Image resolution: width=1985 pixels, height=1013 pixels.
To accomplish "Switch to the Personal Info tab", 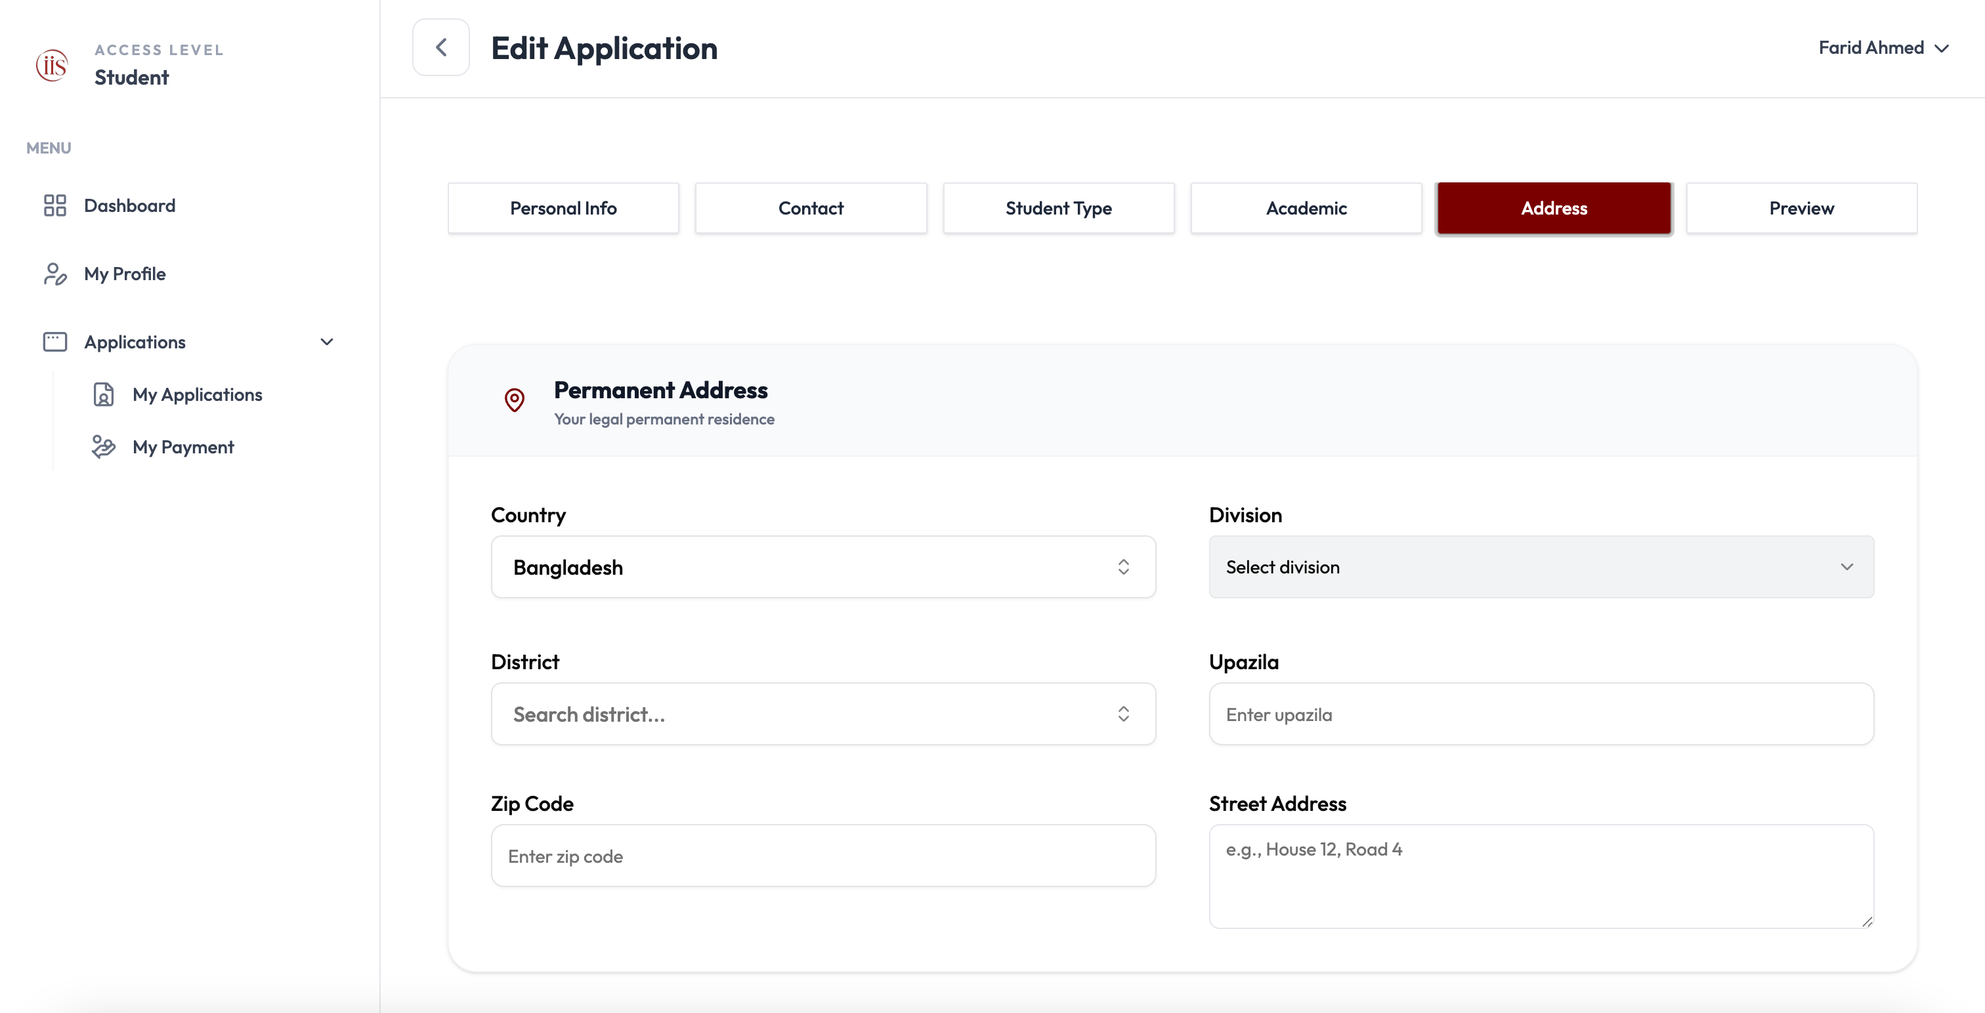I will coord(563,208).
